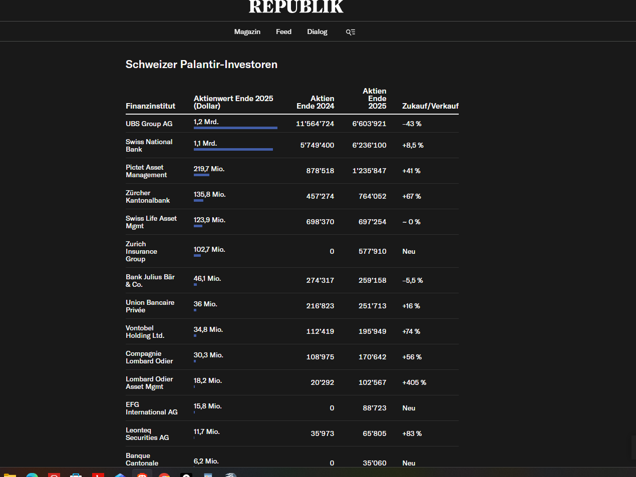Sort by Aktienwert Ende 2025 header
The height and width of the screenshot is (477, 636).
[x=233, y=102]
